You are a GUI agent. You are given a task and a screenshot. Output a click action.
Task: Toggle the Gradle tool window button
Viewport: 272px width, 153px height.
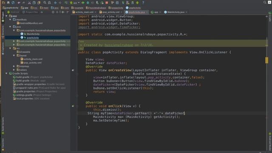[270, 17]
